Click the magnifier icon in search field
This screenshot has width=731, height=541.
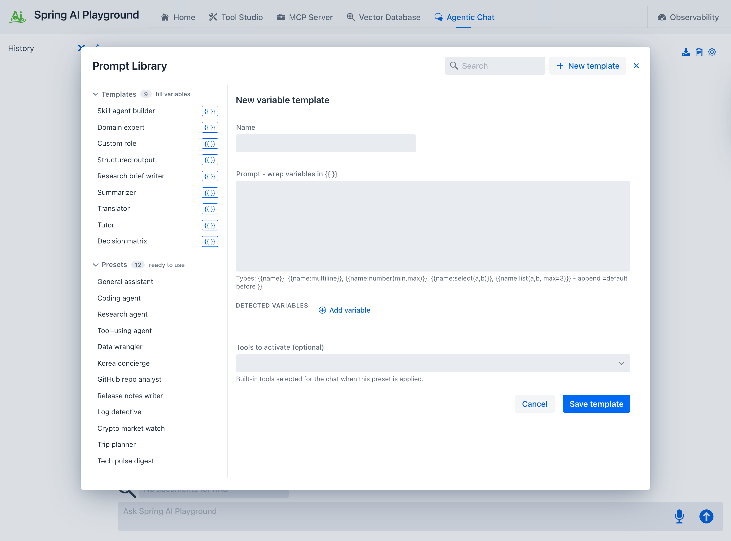(x=454, y=66)
